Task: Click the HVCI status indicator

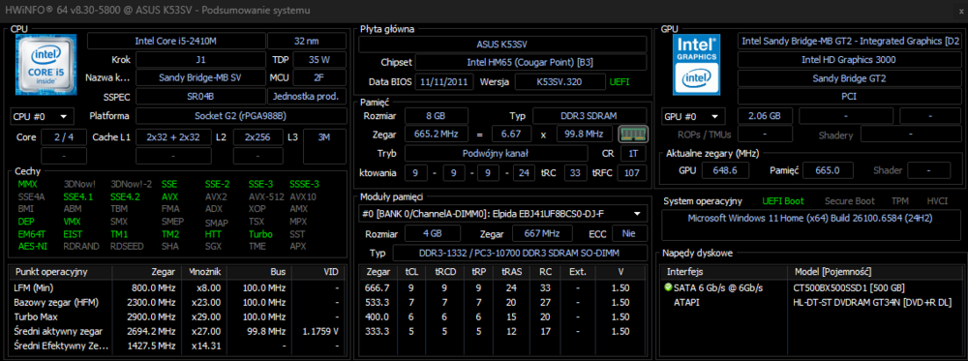Action: coord(937,201)
